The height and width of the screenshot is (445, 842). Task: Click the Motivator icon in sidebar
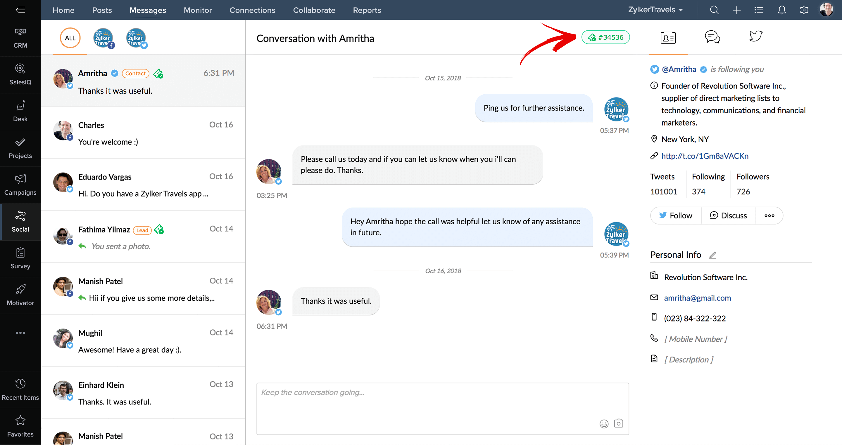coord(20,294)
